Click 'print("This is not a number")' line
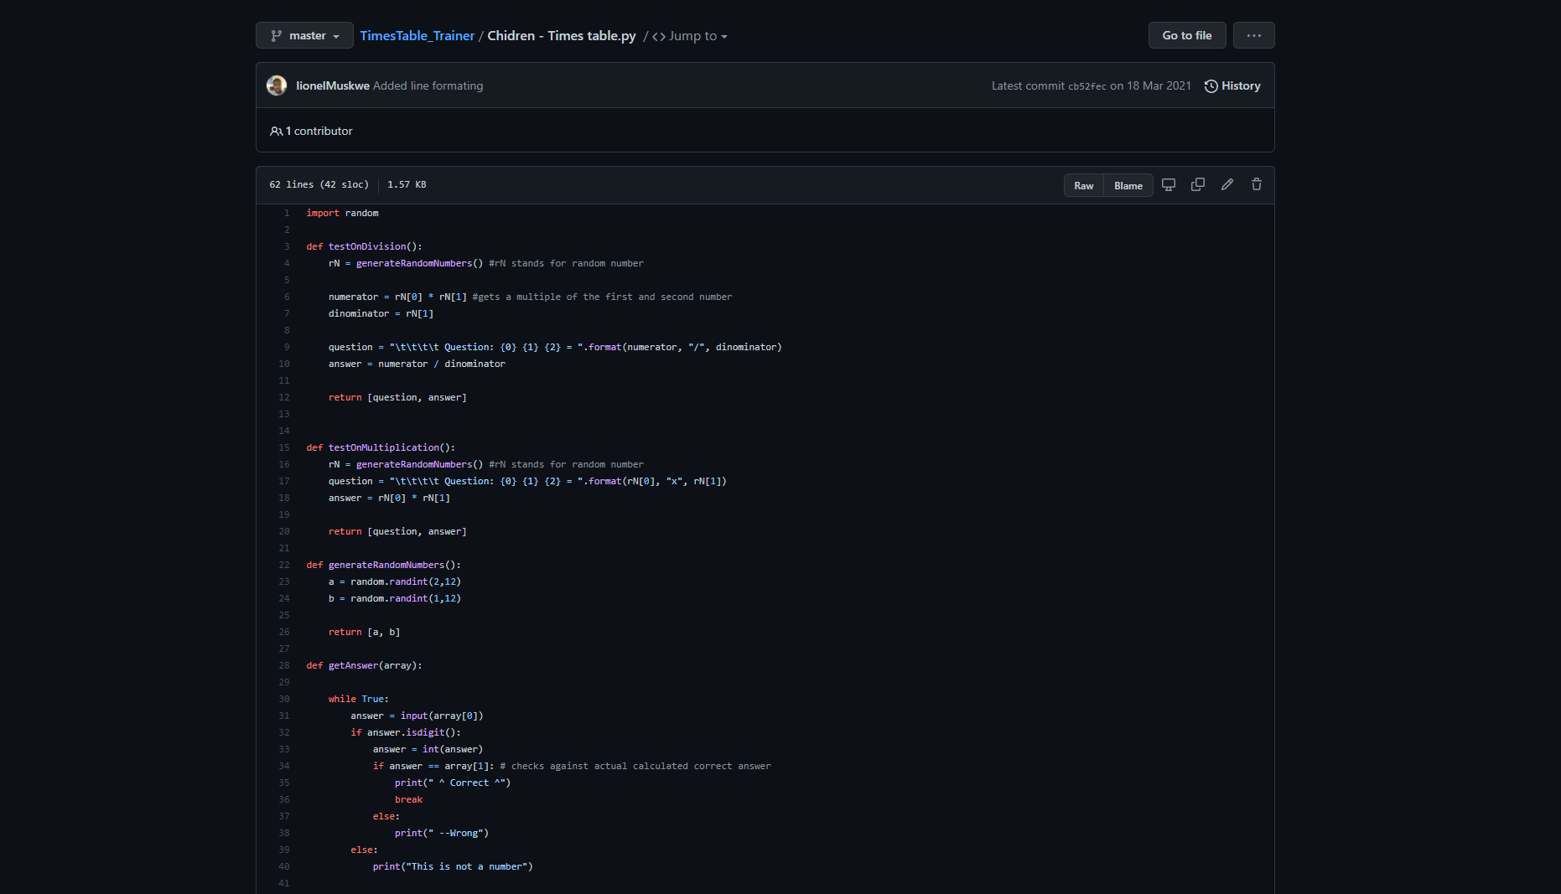The height and width of the screenshot is (894, 1561). tap(453, 866)
